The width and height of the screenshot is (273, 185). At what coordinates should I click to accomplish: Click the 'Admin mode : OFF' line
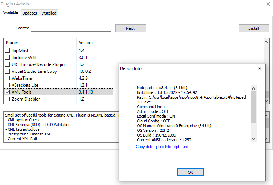point(153,111)
